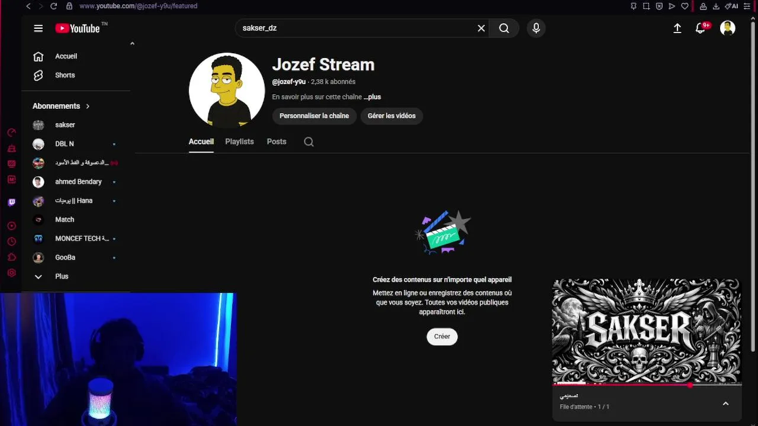Switch to the Posts tab
The height and width of the screenshot is (426, 758).
tap(277, 142)
